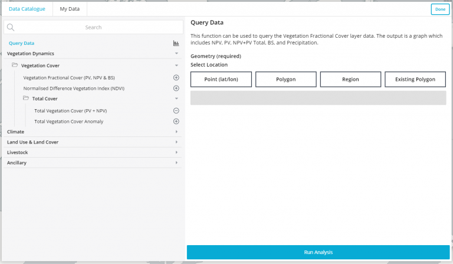The width and height of the screenshot is (453, 264).
Task: Click the Total Cover folder icon
Action: tap(26, 98)
